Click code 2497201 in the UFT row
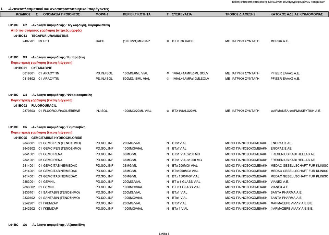This screenshot has width=329, height=235. (x=28, y=41)
